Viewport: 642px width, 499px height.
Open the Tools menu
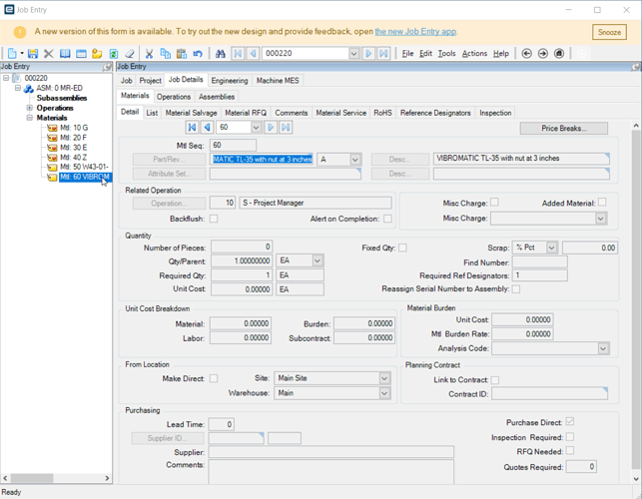pyautogui.click(x=446, y=54)
